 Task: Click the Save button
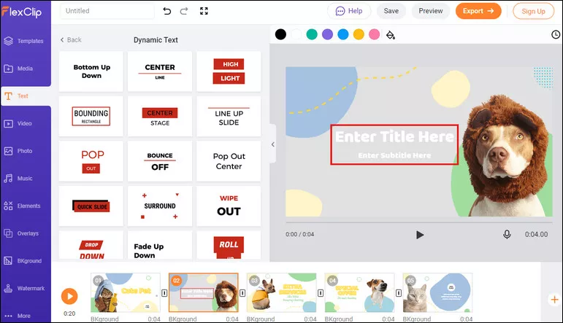391,11
